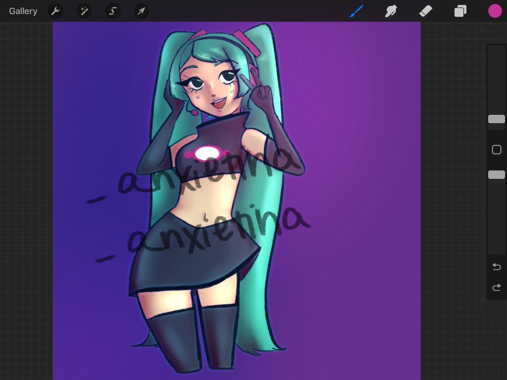This screenshot has width=507, height=380.
Task: Select the Brush tool
Action: coord(357,11)
